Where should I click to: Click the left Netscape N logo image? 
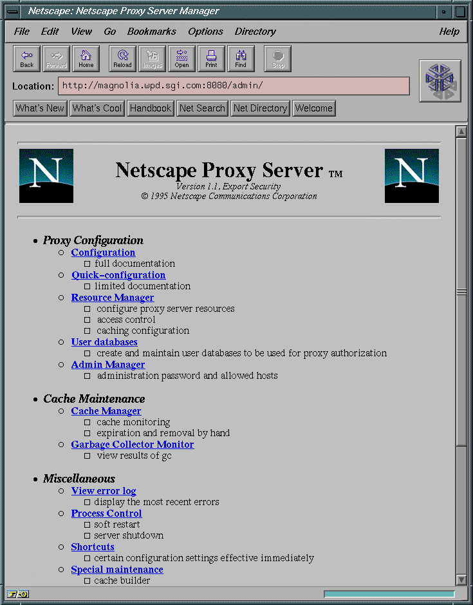tap(46, 176)
